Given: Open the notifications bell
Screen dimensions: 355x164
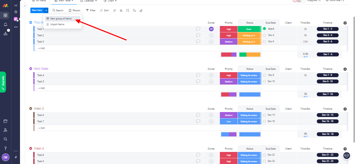Looking at the screenshot, I should 5,24.
